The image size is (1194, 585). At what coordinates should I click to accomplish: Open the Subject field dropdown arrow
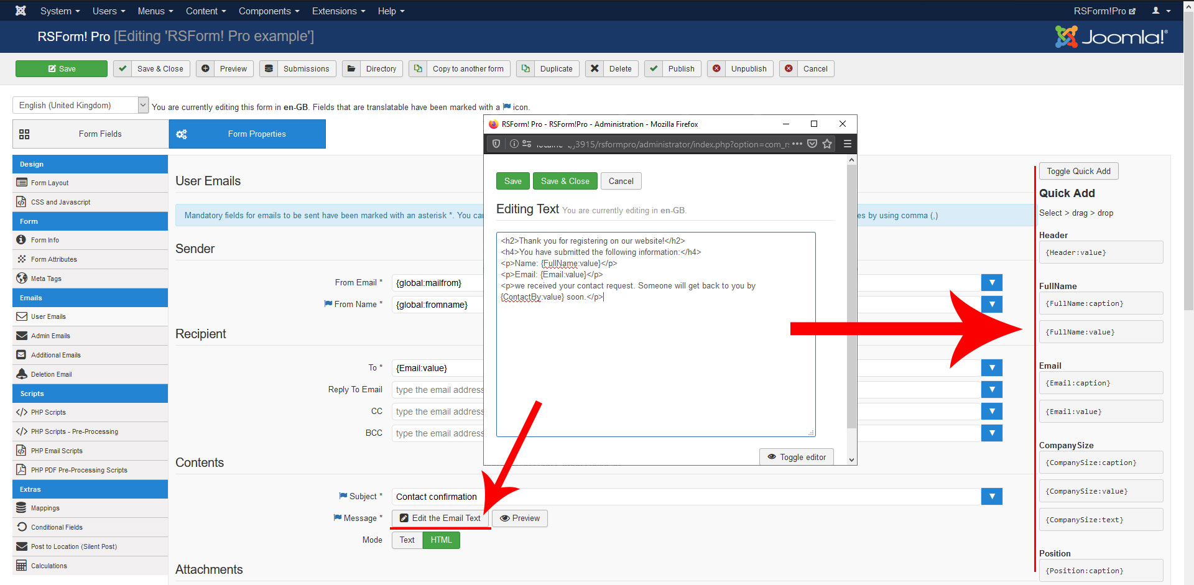992,497
